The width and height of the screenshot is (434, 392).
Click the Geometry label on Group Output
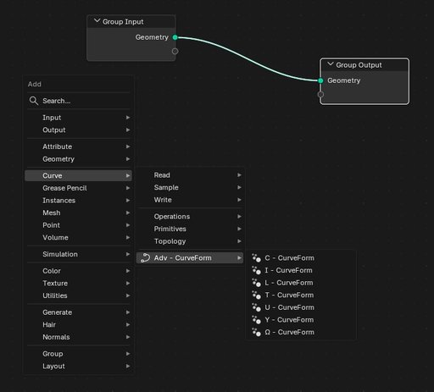click(x=344, y=80)
